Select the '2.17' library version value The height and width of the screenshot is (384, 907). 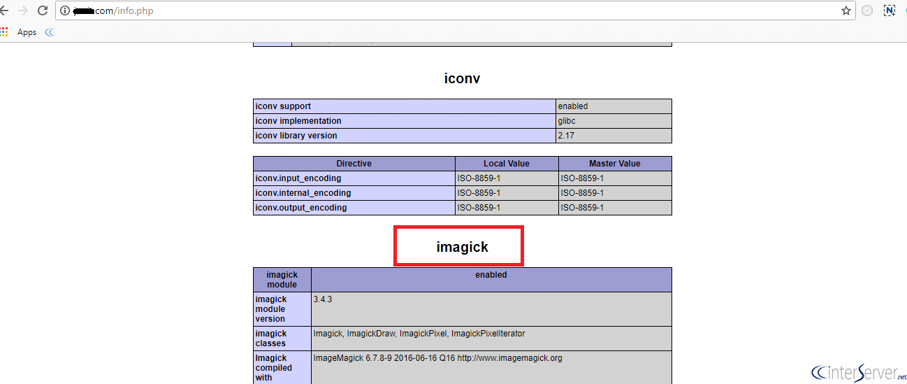pyautogui.click(x=566, y=136)
